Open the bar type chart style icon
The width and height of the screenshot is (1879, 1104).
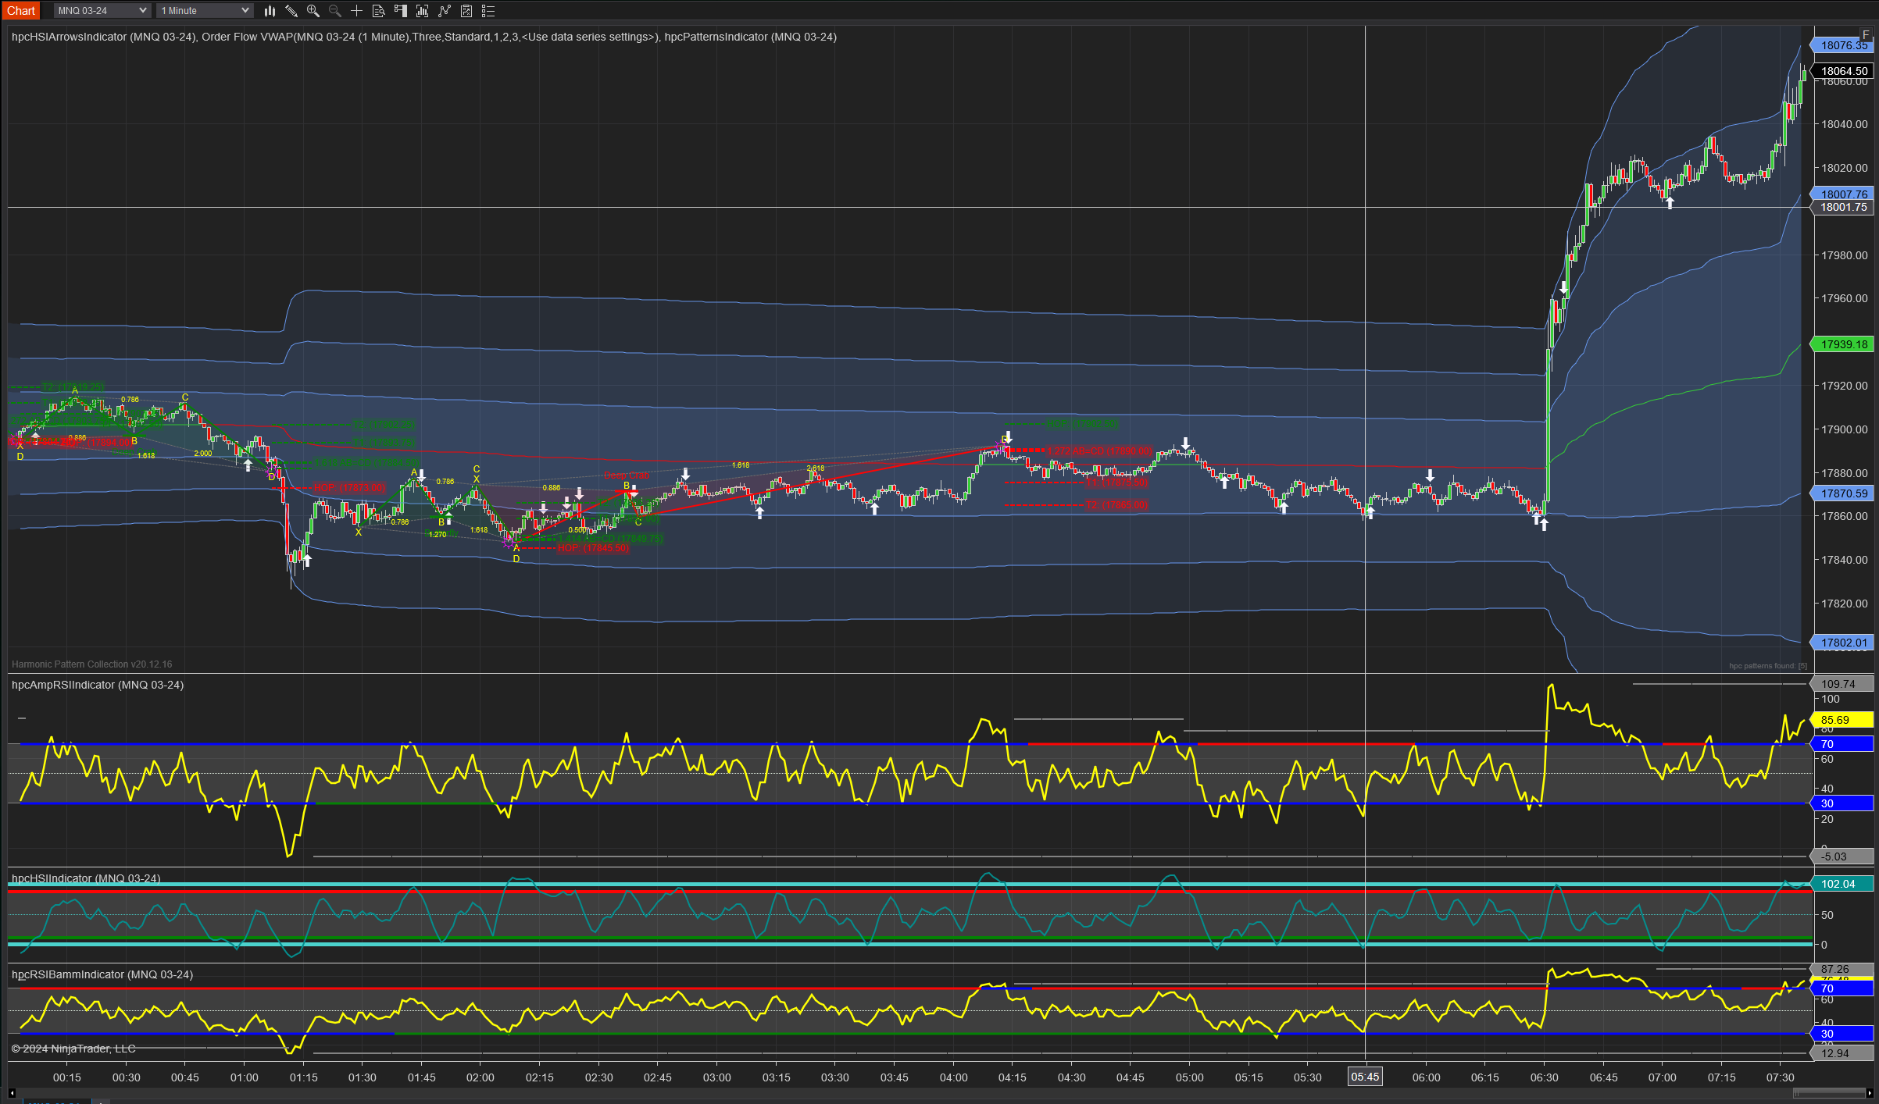click(x=270, y=11)
